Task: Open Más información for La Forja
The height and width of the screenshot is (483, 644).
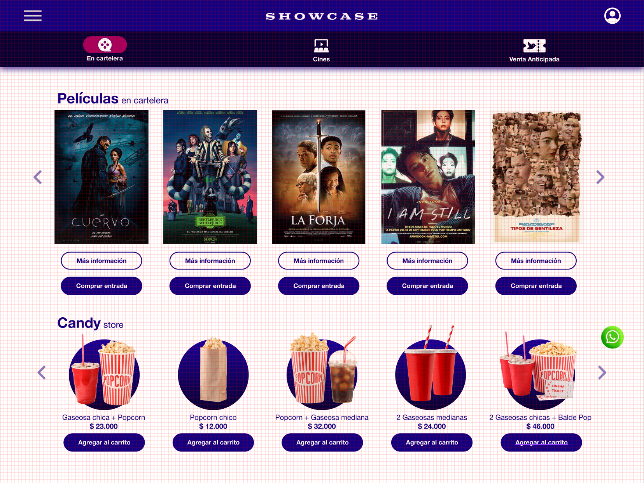Action: tap(318, 261)
